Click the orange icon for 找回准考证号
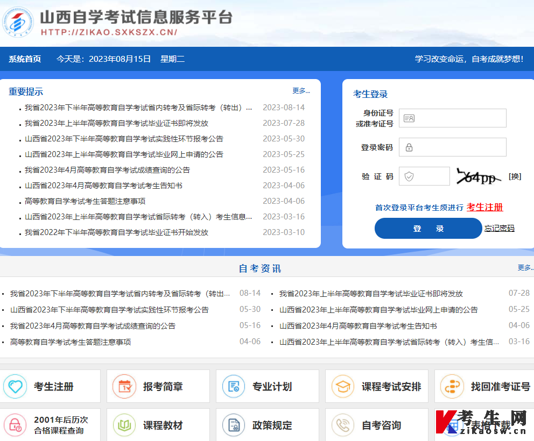The height and width of the screenshot is (441, 534). tap(452, 387)
